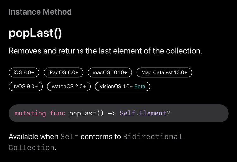Click the 'Removes and returns' summary sentence
Image resolution: width=237 pixels, height=162 pixels.
click(105, 51)
